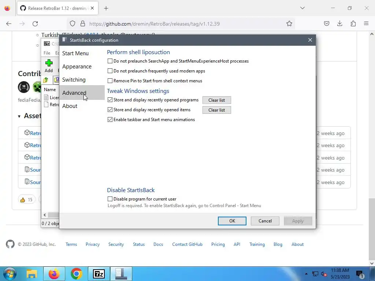The height and width of the screenshot is (281, 375).
Task: Open the Firefox hamburger menu
Action: (x=366, y=23)
